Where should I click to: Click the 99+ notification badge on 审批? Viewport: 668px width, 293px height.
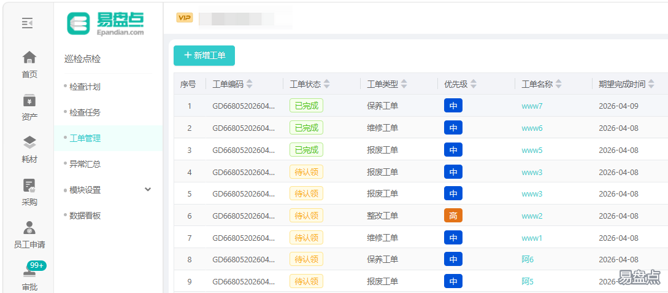(x=37, y=266)
